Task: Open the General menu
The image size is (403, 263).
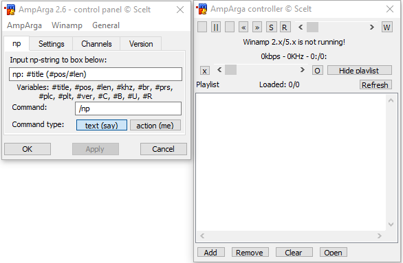Action: click(106, 25)
